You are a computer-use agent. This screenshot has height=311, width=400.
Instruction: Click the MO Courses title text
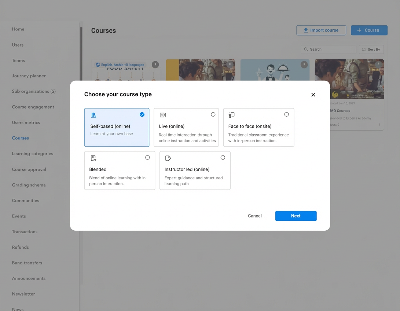coord(340,111)
